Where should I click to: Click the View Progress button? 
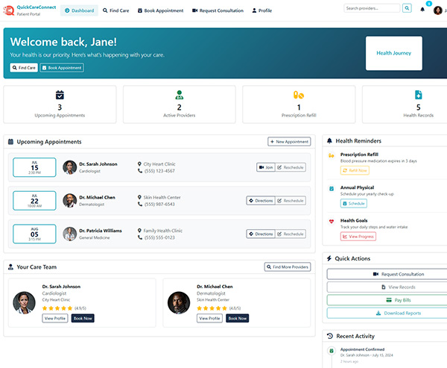click(x=358, y=237)
